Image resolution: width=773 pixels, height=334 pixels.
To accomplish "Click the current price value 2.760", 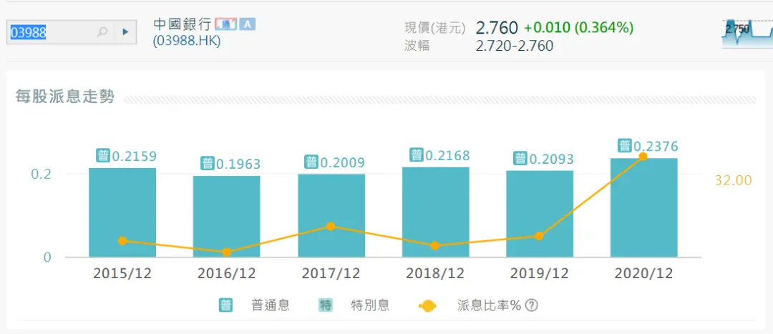I will pos(497,28).
